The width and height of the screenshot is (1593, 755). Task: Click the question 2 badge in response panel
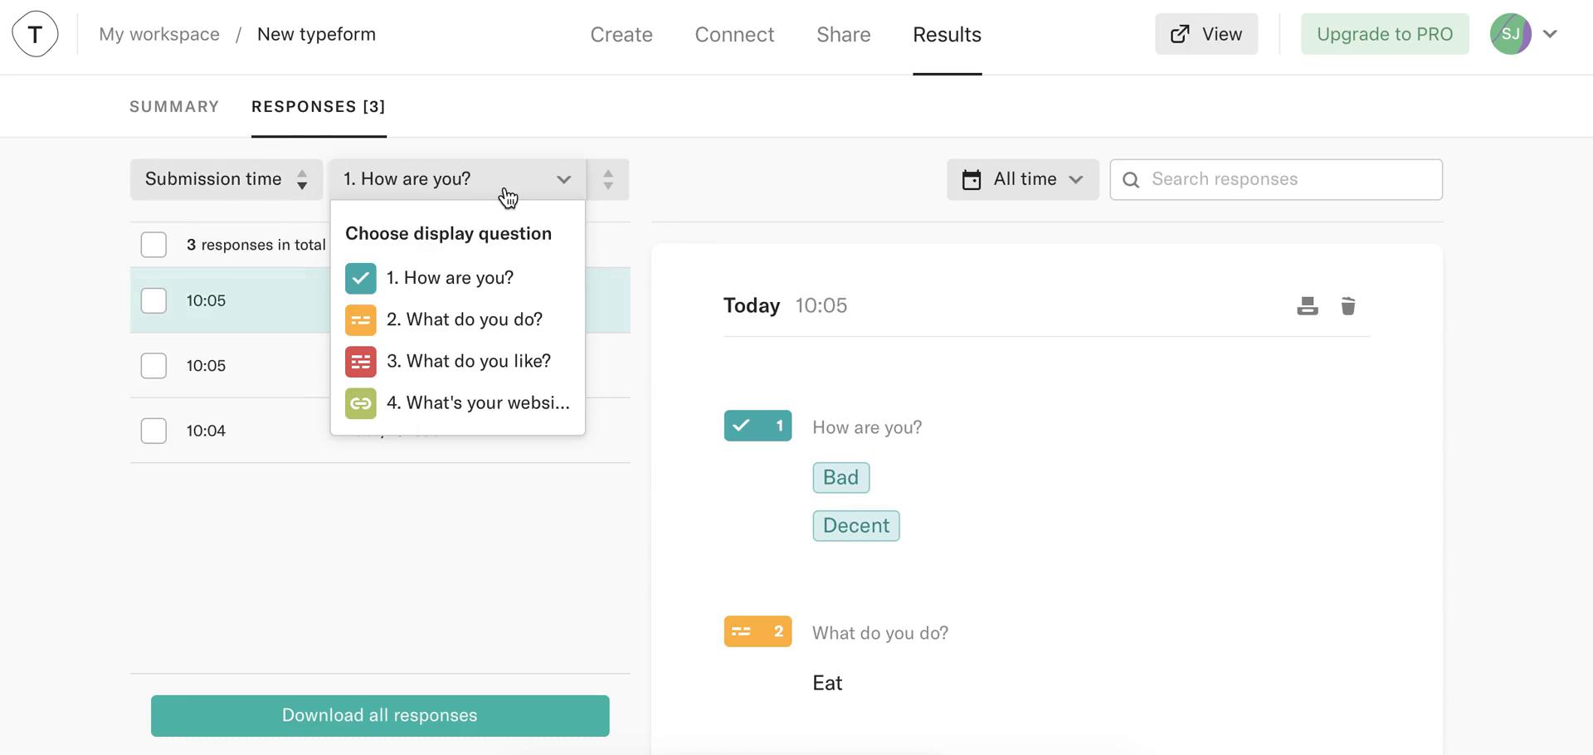click(758, 631)
